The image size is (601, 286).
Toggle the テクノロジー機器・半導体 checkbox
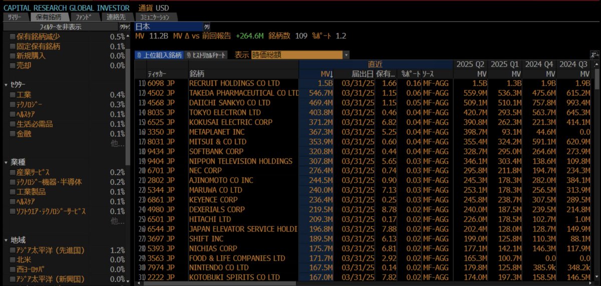pos(13,182)
